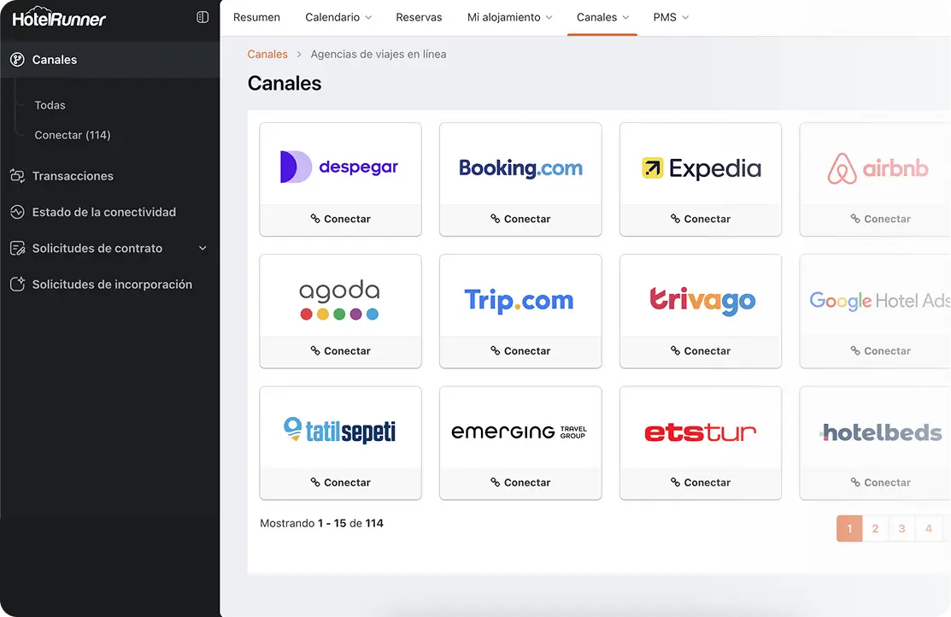Click the Expedia channel logo
This screenshot has height=617, width=951.
[x=700, y=167]
